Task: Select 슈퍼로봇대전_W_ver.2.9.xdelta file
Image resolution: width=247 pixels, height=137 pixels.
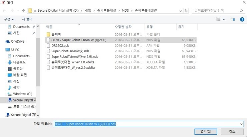Action: pos(121,68)
